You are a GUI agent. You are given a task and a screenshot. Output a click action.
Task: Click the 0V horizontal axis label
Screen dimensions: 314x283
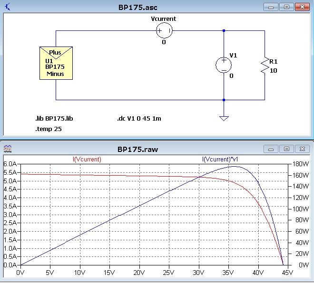[20, 273]
